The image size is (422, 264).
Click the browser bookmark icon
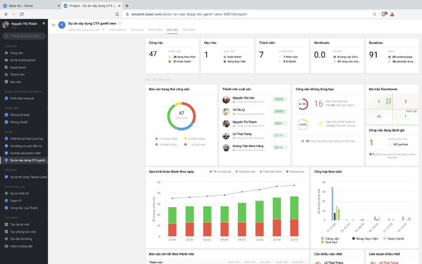click(117, 14)
